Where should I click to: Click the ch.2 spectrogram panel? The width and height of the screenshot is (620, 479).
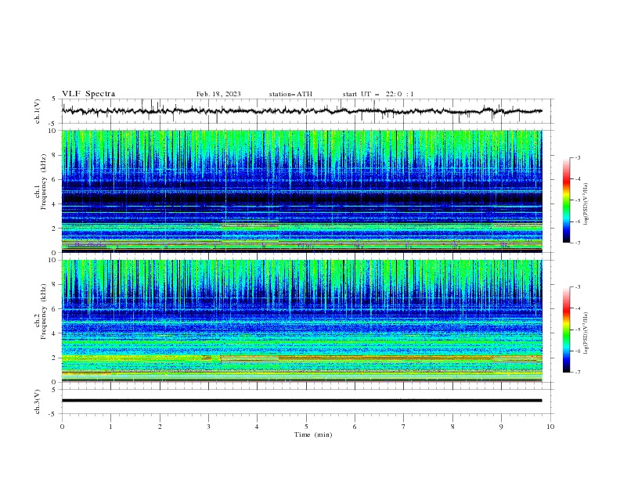[x=301, y=321]
